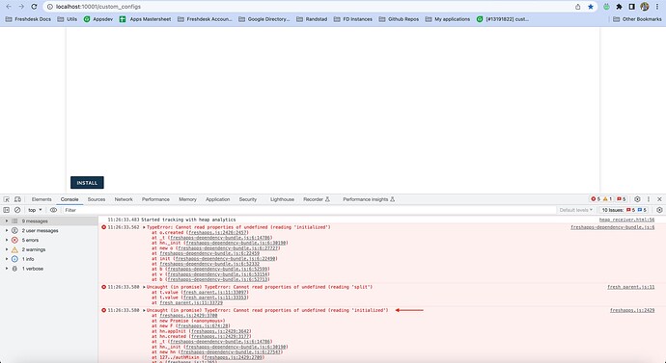Switch to the Elements tab

point(42,199)
